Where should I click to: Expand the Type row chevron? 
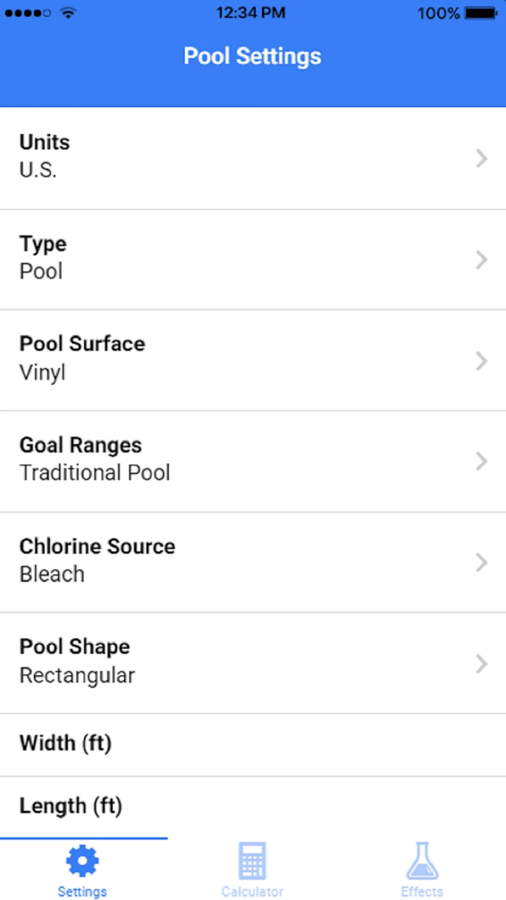click(481, 260)
